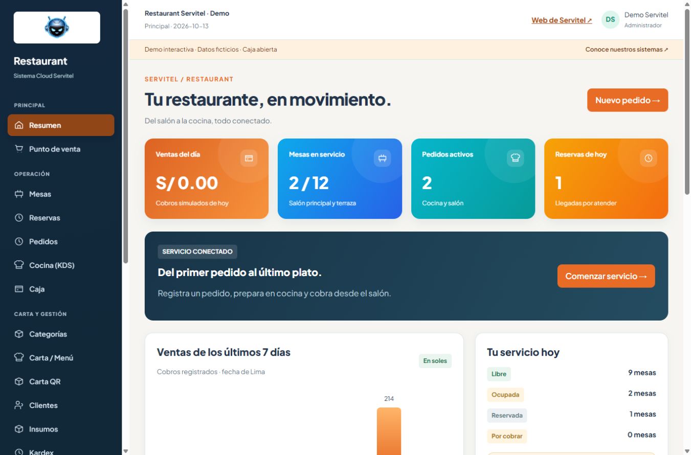Open Clientes from the sidebar
691x455 pixels.
click(61, 405)
